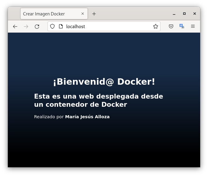Select the Crear Imagen Docker tab
Screen dimensions: 208x176
(48, 14)
